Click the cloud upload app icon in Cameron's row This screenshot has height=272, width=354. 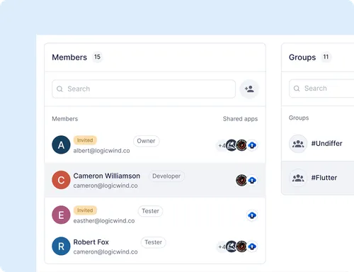coord(252,181)
